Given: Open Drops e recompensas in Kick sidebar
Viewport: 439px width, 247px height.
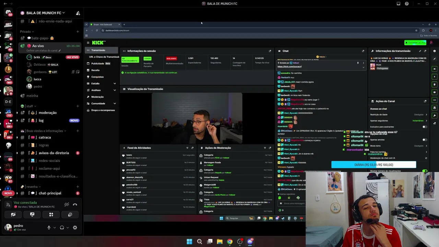Looking at the screenshot, I should tap(102, 110).
